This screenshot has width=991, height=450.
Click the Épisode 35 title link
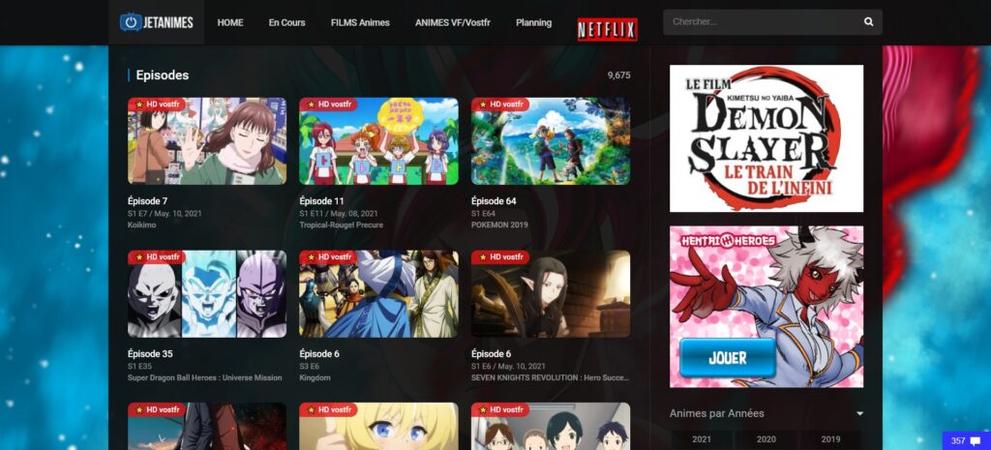coord(150,354)
